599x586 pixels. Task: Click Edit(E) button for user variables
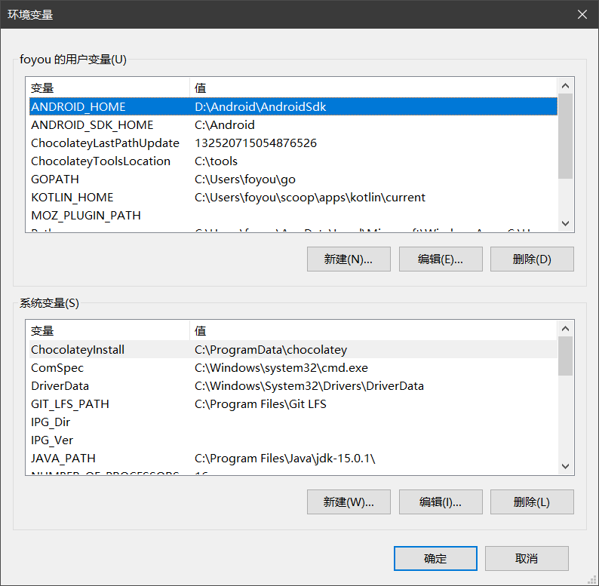click(x=440, y=259)
